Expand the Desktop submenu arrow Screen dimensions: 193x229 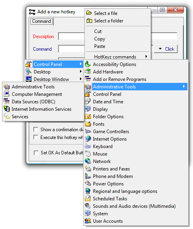81,71
